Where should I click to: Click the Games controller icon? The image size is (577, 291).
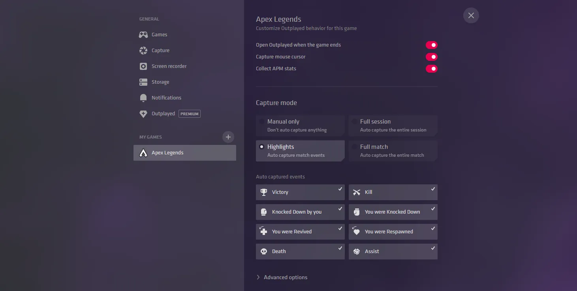point(143,35)
